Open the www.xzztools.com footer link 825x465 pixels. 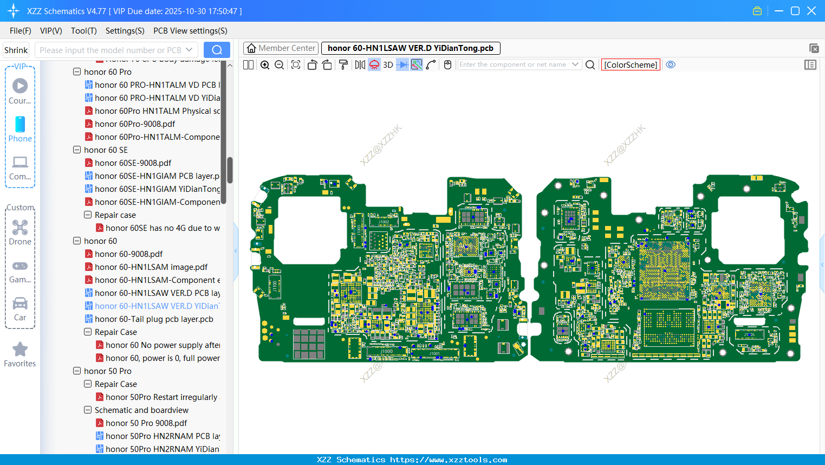coord(449,460)
